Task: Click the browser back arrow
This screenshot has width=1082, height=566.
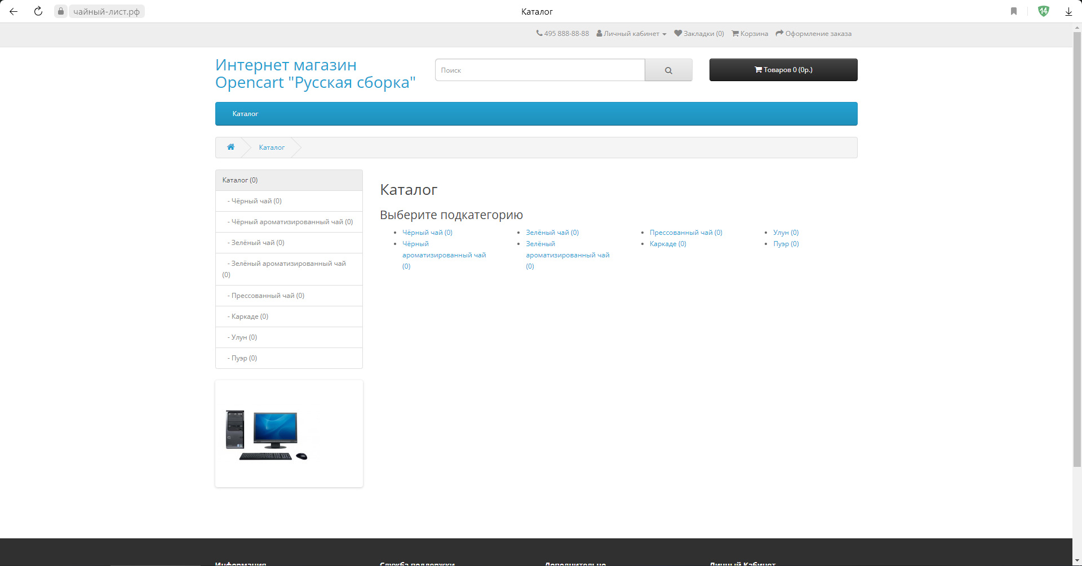Action: click(14, 11)
